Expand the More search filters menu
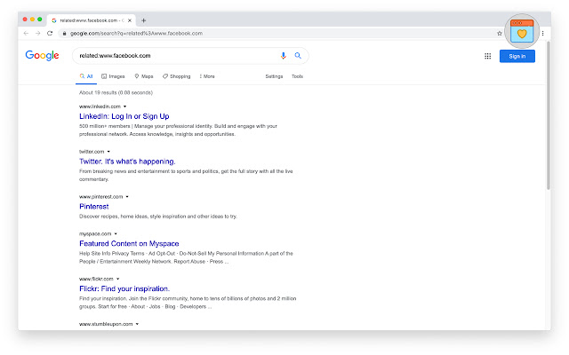569x355 pixels. [x=206, y=76]
